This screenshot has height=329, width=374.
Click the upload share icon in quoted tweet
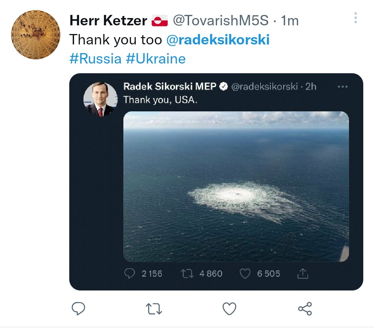303,274
